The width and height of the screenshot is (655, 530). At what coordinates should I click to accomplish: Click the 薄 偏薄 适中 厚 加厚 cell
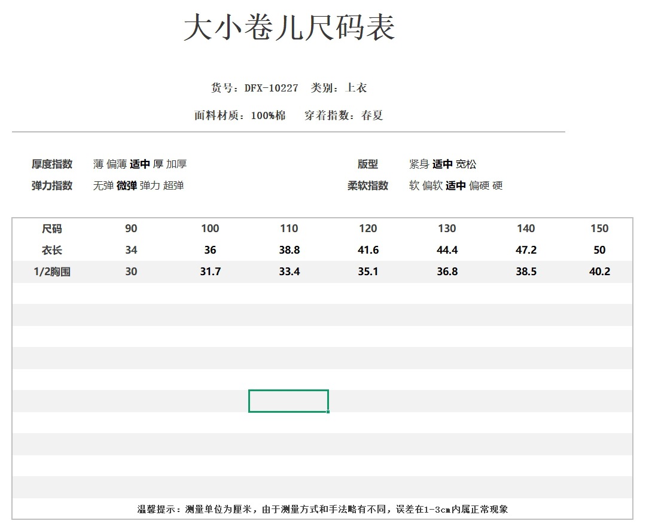click(140, 164)
